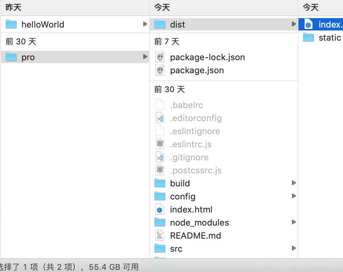Viewport: 343px width, 272px height.
Task: Click the config folder icon
Action: click(160, 196)
